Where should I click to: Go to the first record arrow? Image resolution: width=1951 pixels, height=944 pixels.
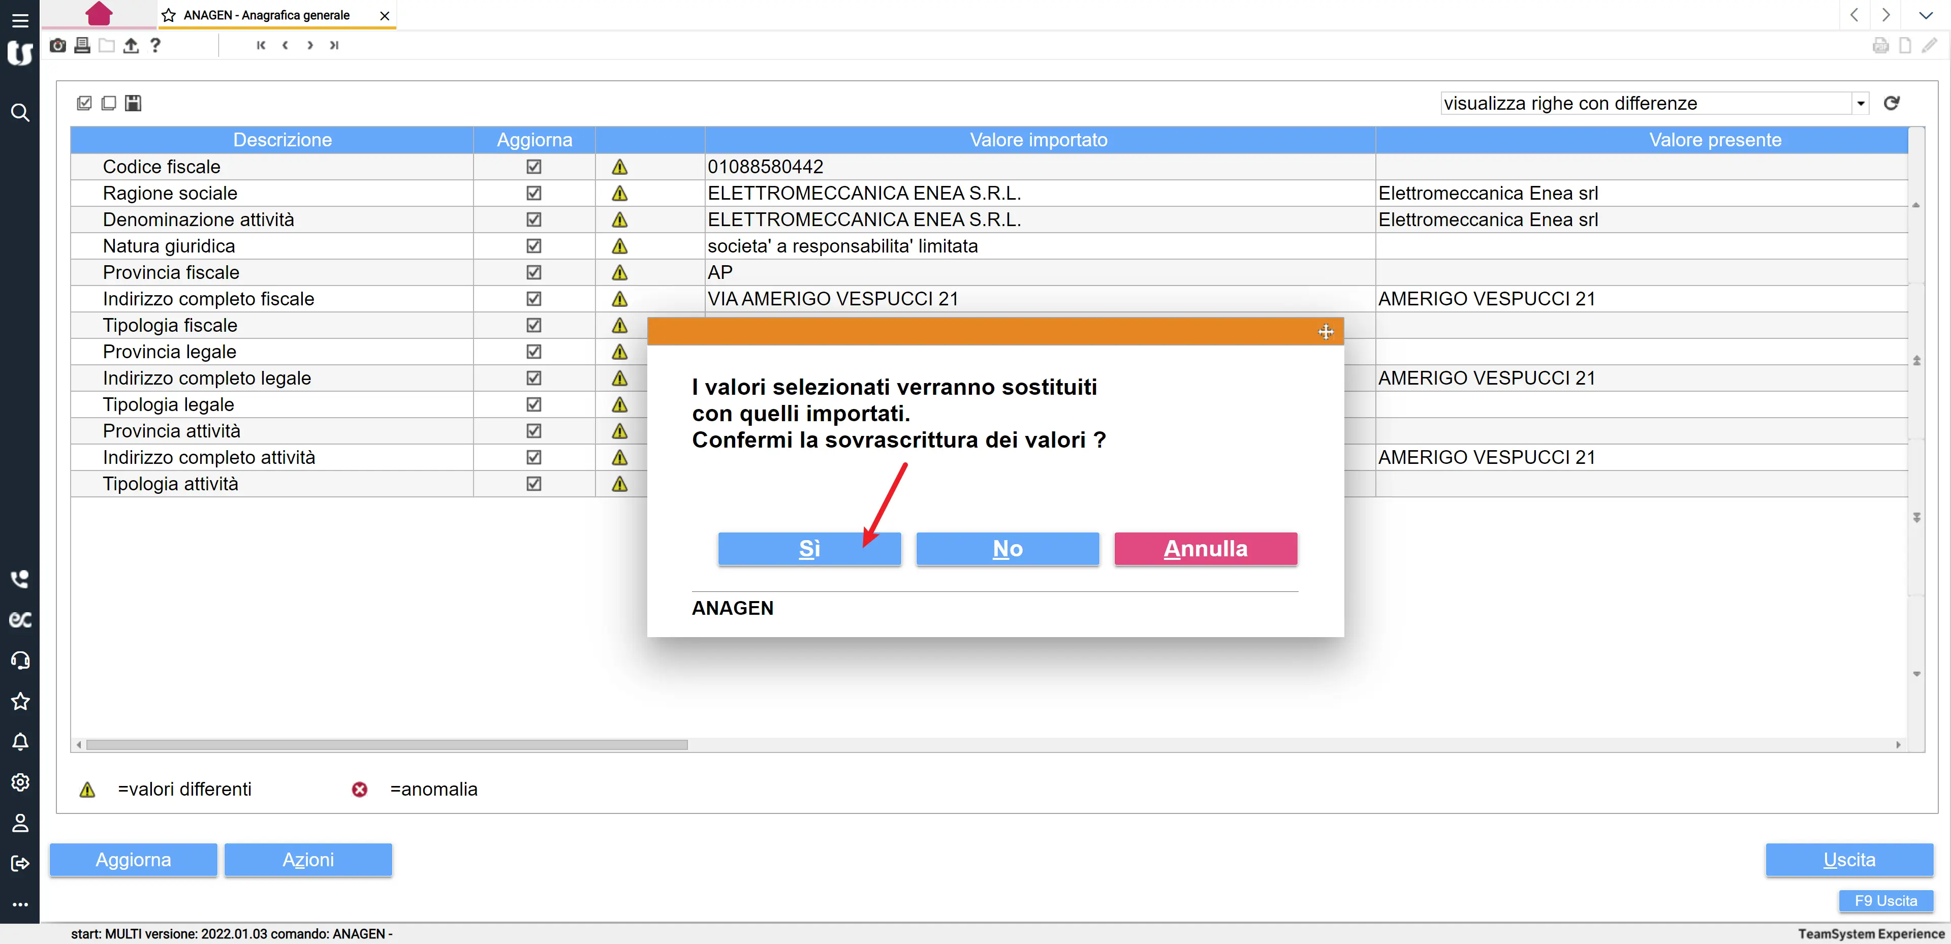[261, 45]
